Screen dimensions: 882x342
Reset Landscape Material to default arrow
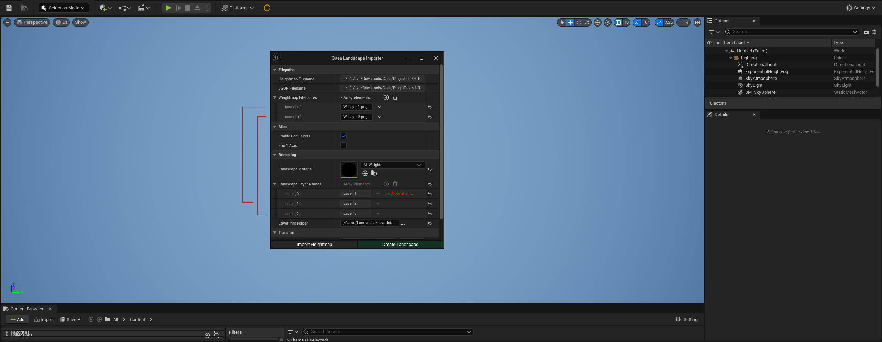click(429, 169)
